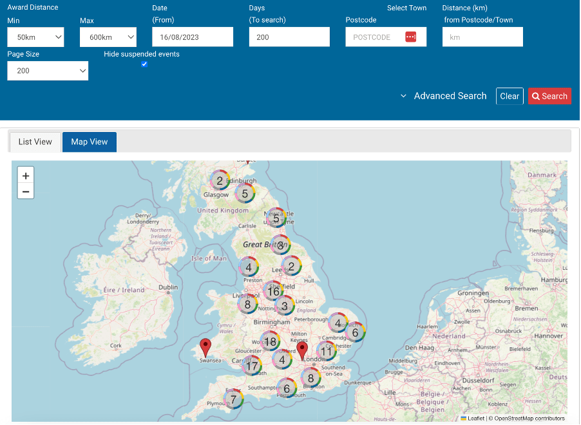This screenshot has height=425, width=581.
Task: Open the cluster of 7 near Plymouth
Action: tap(233, 399)
